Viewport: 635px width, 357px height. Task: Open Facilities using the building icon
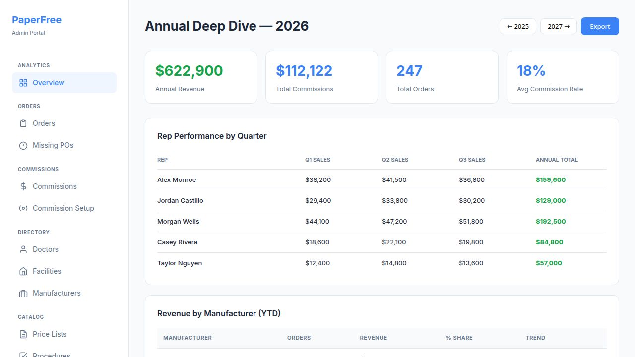tap(23, 271)
